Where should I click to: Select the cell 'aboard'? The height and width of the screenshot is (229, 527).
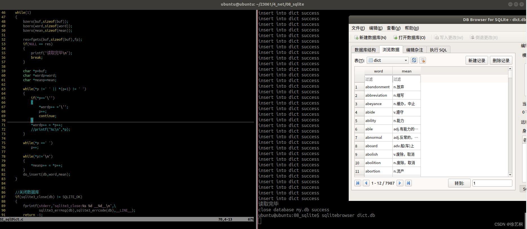tap(378, 146)
